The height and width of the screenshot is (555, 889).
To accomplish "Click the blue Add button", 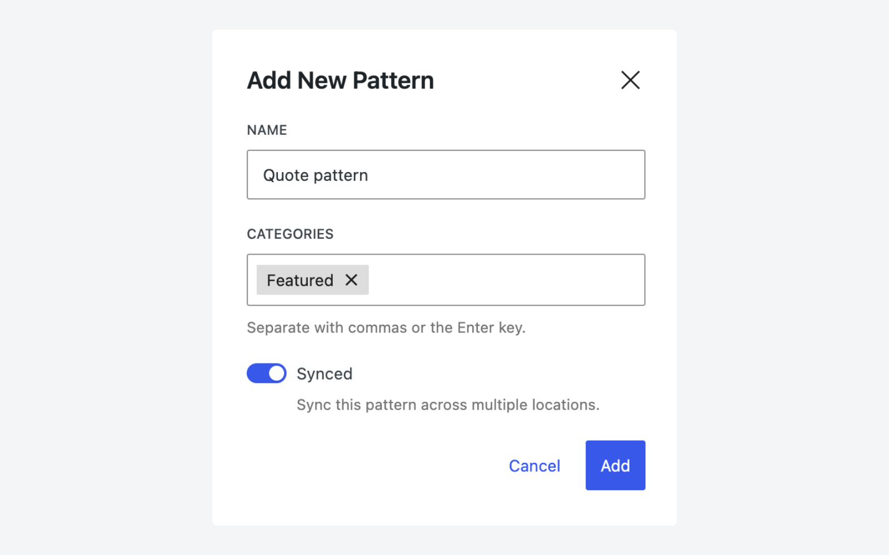I will tap(615, 465).
